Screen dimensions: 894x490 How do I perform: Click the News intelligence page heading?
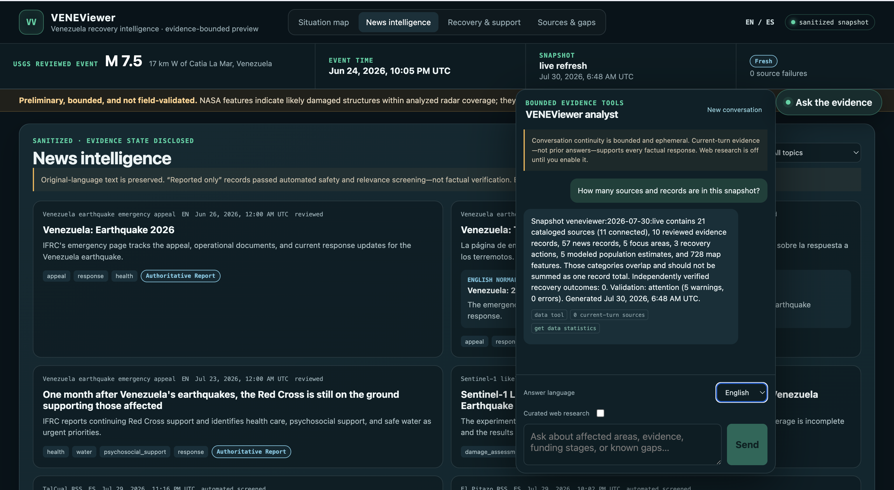pos(102,158)
